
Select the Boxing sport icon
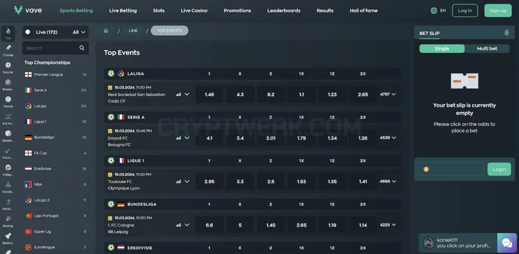[x=8, y=219]
